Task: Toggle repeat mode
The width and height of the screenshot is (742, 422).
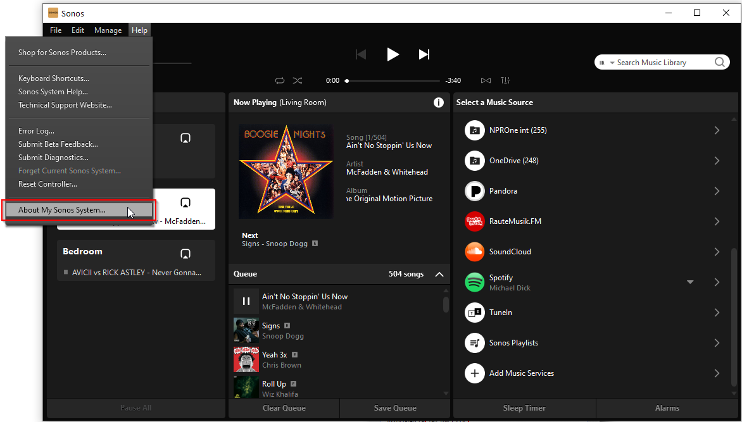Action: click(280, 80)
